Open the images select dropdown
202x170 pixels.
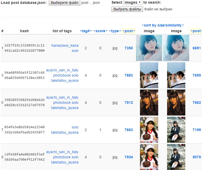click(133, 2)
